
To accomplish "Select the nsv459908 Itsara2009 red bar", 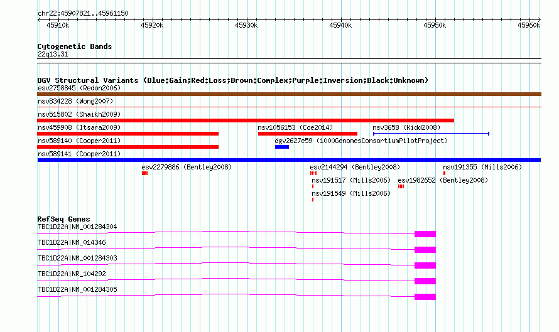I will [x=128, y=134].
